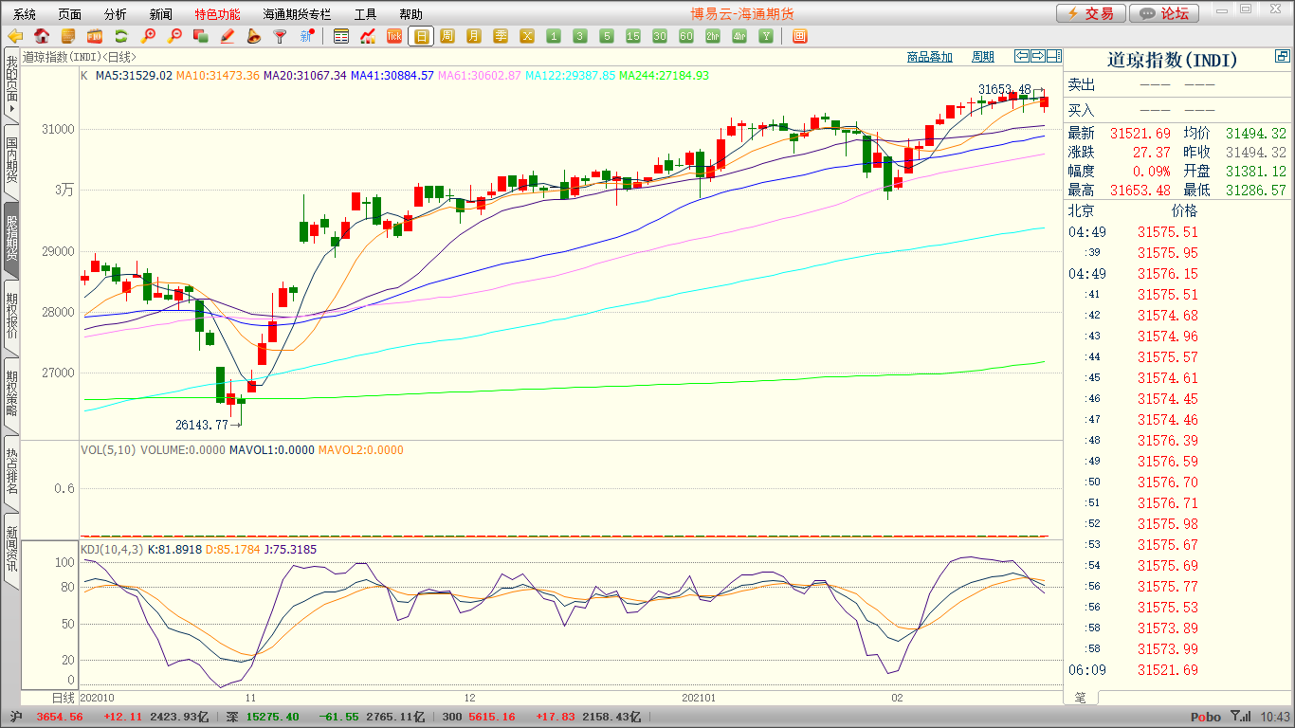Screen dimensions: 1295x728
Task: Restore the 道琼指数 quote panel window
Action: coord(1283,57)
